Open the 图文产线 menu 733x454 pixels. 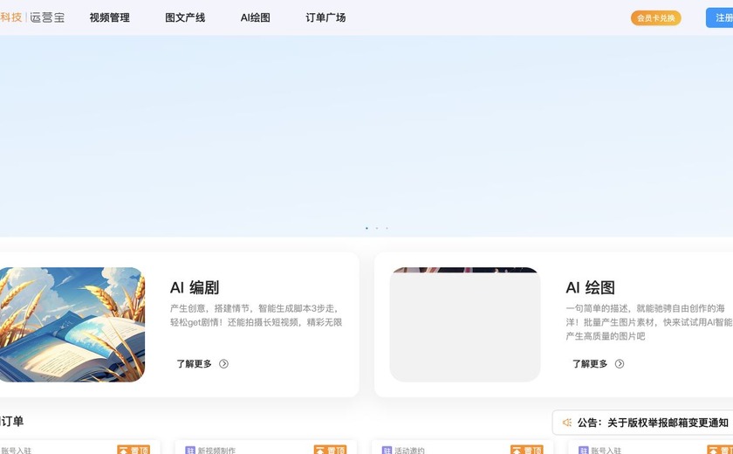[x=185, y=17]
